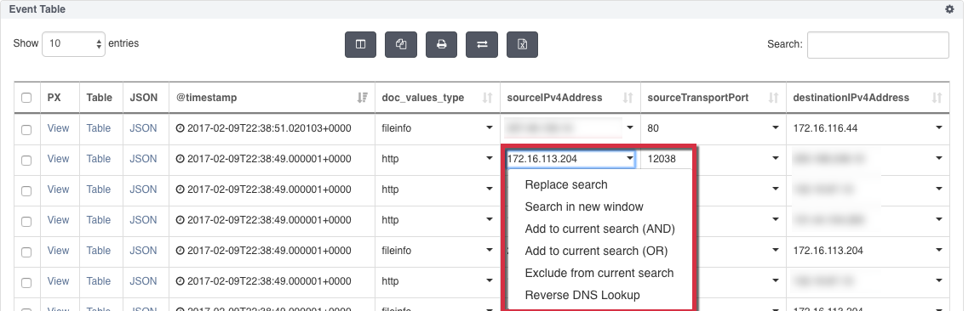Click the port value 80

tap(653, 127)
